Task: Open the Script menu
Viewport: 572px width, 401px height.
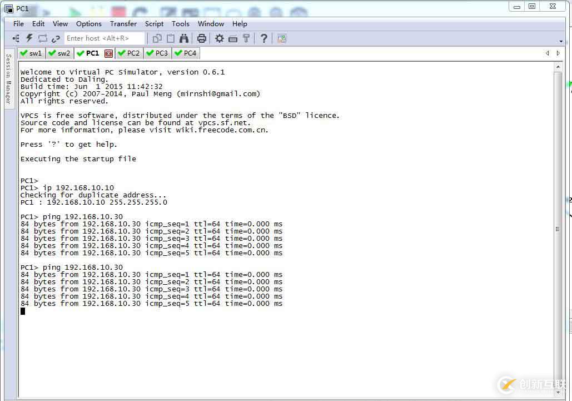Action: pos(155,24)
